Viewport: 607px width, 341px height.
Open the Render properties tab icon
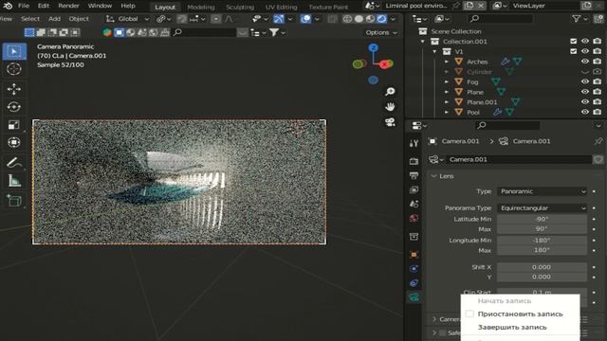[414, 161]
